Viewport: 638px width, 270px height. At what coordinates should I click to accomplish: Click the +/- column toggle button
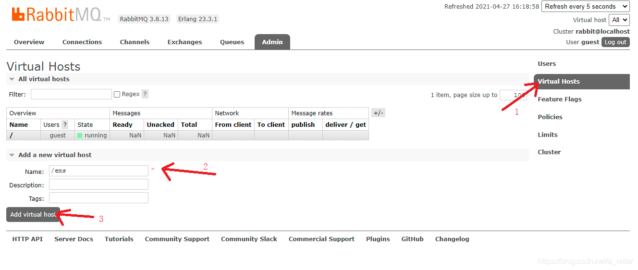pyautogui.click(x=378, y=113)
